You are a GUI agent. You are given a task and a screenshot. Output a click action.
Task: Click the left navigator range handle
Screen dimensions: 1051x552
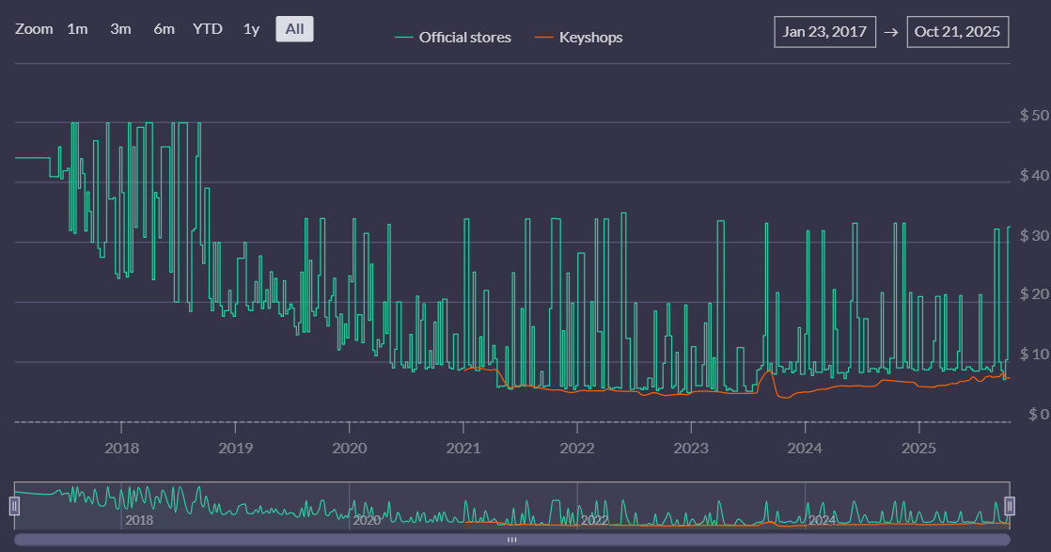(x=14, y=506)
